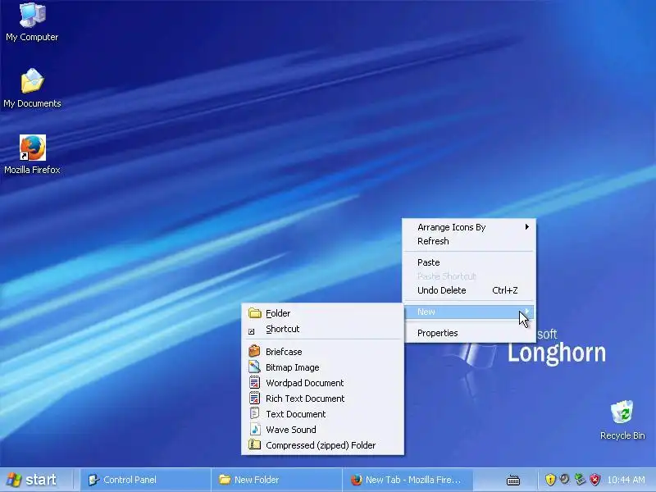Click the Text Document notepad icon
The height and width of the screenshot is (492, 656).
254,413
